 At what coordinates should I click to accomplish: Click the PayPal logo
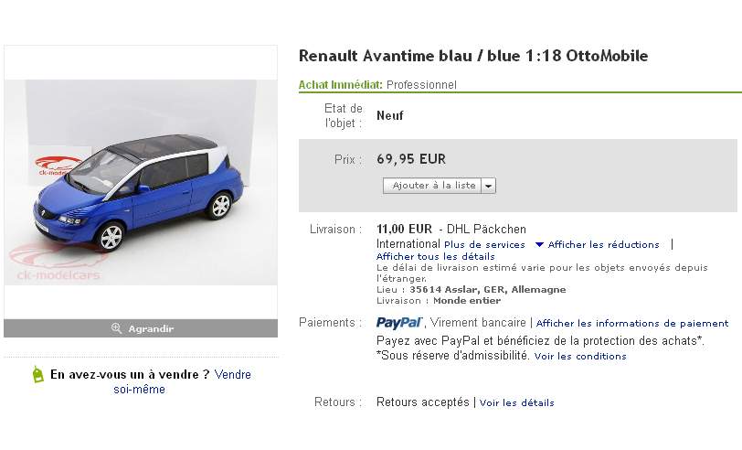pyautogui.click(x=399, y=322)
